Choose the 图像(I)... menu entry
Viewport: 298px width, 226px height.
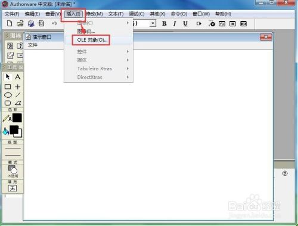point(98,31)
